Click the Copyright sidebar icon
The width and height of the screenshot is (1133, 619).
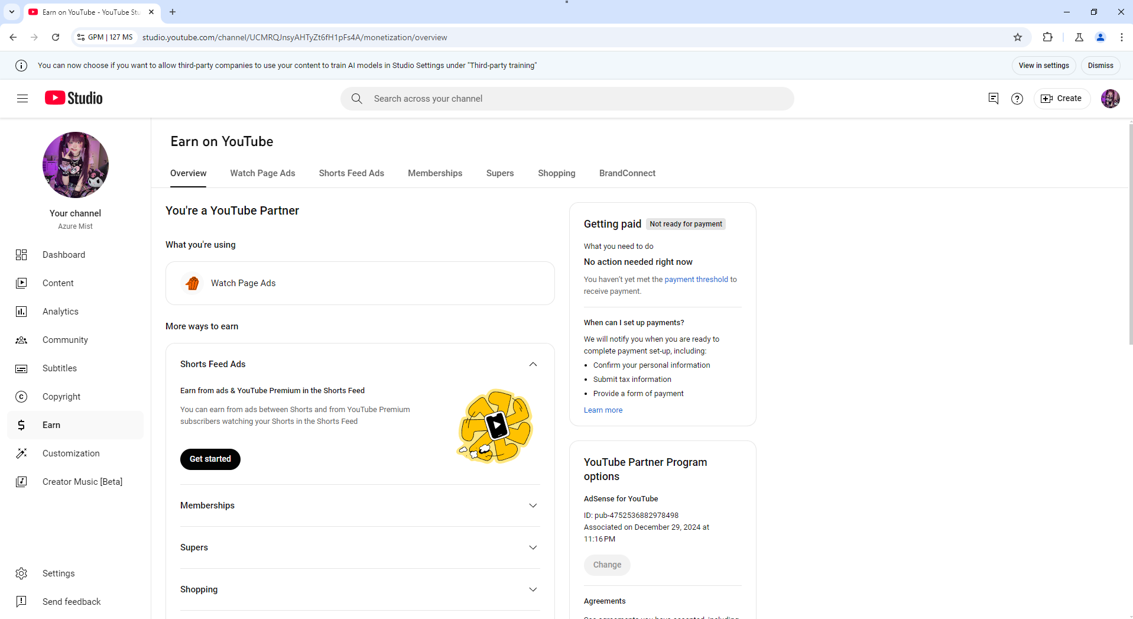(x=21, y=397)
